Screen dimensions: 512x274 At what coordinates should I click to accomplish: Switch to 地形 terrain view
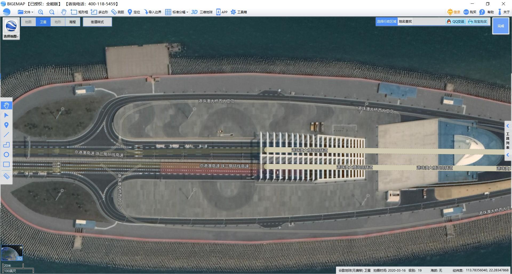click(58, 22)
